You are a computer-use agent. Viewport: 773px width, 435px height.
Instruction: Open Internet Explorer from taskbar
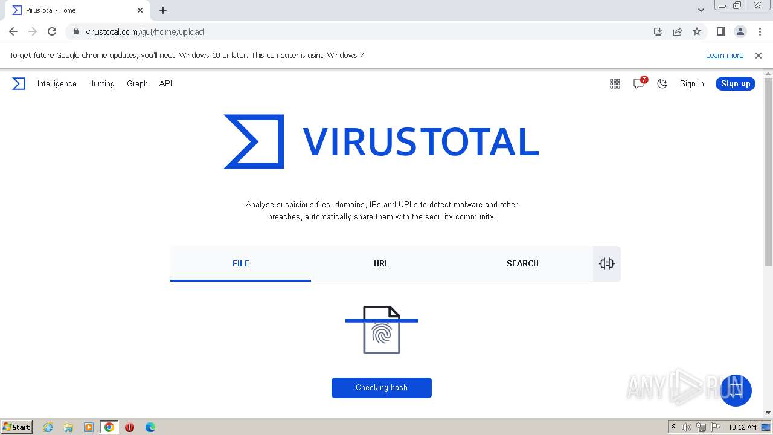click(x=48, y=427)
